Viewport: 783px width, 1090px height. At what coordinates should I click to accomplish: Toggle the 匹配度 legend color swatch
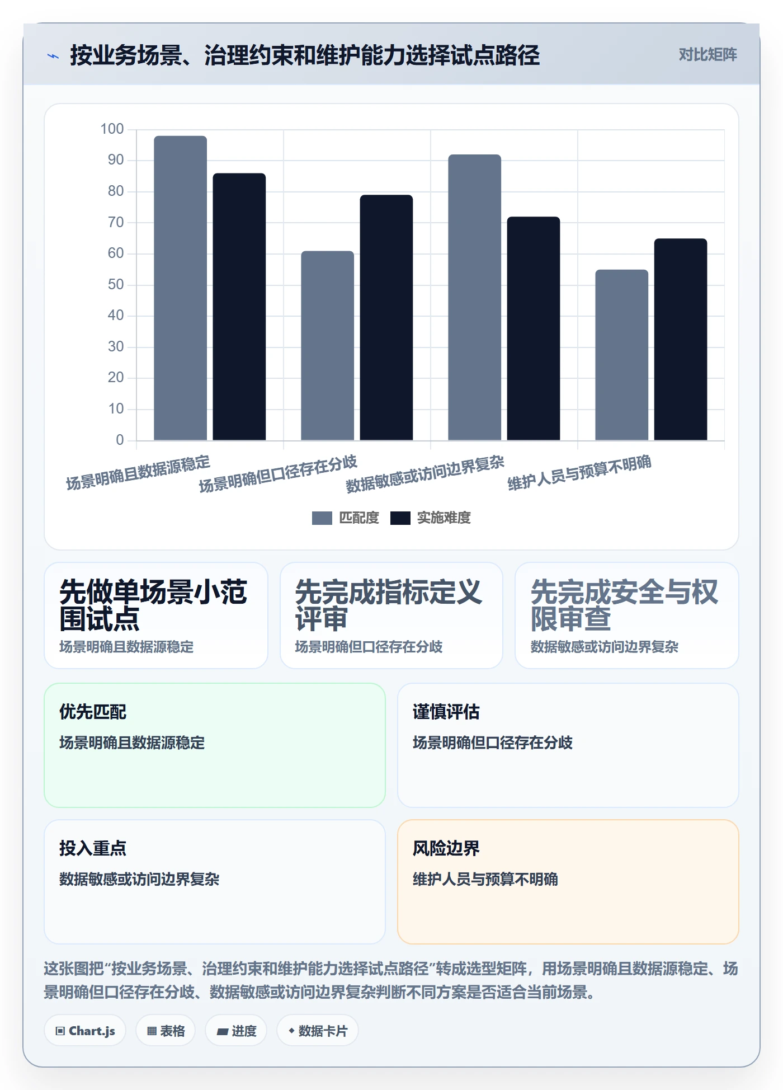click(x=322, y=518)
